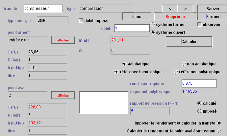
Task: Show downstream point 2 via afficher
Action: click(63, 95)
